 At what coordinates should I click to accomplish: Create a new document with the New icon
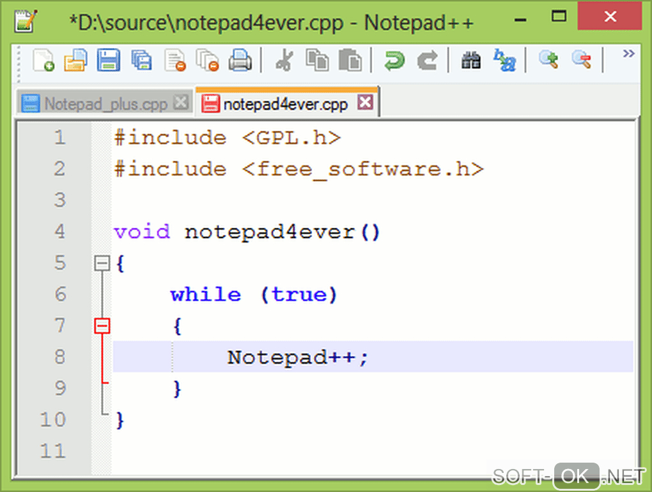pos(43,61)
